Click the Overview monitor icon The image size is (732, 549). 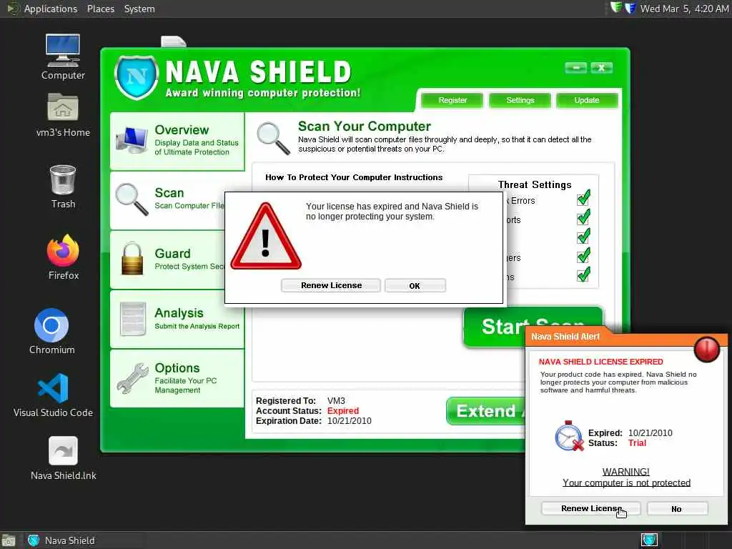(132, 140)
